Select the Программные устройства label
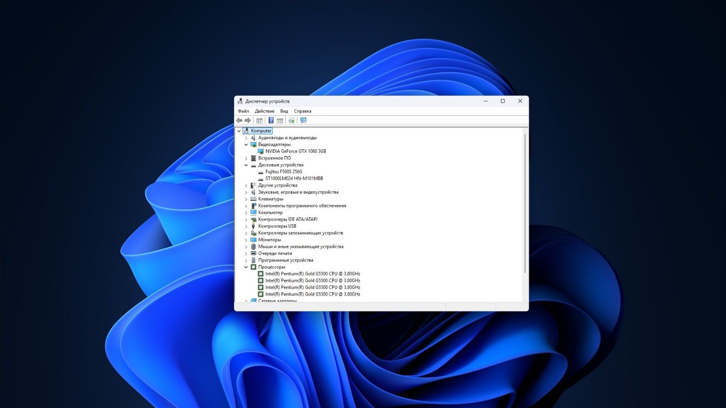Image resolution: width=726 pixels, height=408 pixels. pos(286,260)
